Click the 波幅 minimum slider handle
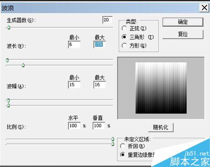This screenshot has width=210, height=167. point(8,101)
